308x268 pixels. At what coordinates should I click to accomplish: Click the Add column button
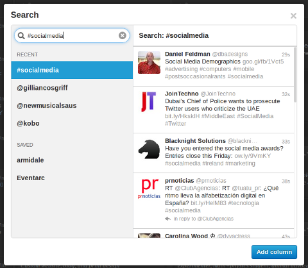point(274,252)
